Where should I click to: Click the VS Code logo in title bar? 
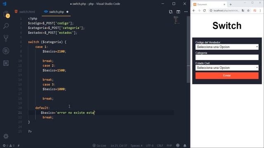(x=5, y=4)
